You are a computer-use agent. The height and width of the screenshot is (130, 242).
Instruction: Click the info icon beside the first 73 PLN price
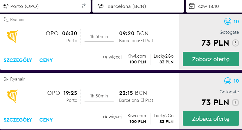point(235,43)
